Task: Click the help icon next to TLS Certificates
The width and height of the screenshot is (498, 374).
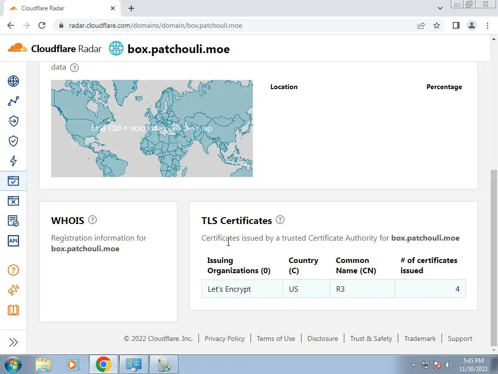Action: coord(280,220)
